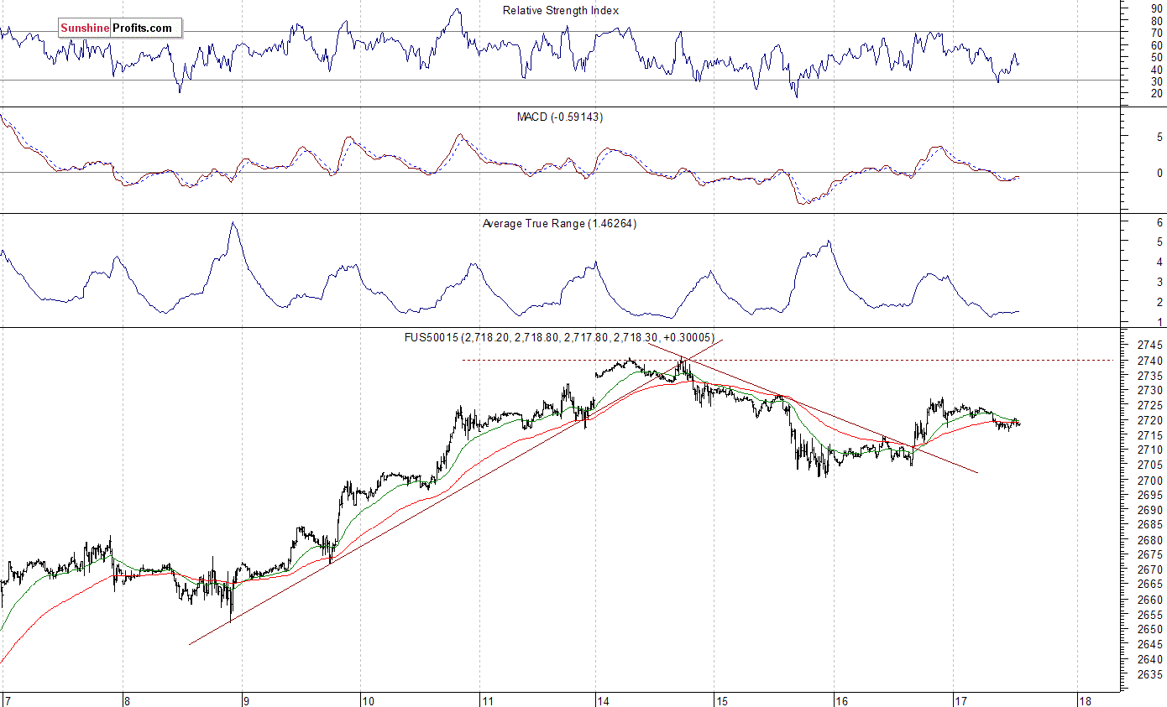Select the FUS50015 price chart title text
Viewport: 1167px width, 707px height.
(558, 337)
